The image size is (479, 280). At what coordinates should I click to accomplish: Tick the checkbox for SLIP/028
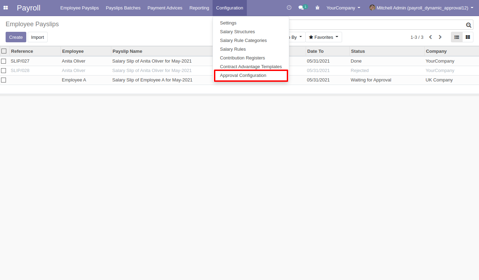(4, 71)
